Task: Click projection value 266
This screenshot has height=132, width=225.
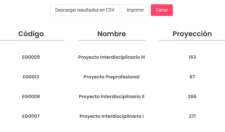Action: click(x=192, y=96)
